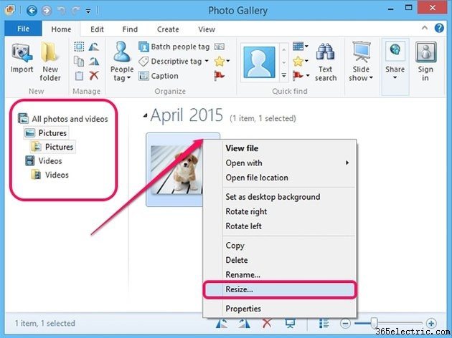Click the Sign in button
452x338 pixels.
(x=425, y=62)
